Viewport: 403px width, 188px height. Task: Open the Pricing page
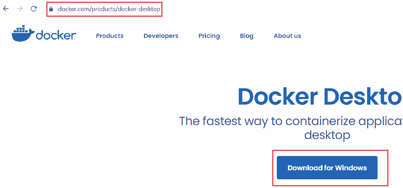[x=209, y=36]
